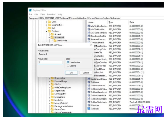
Task: Click the DWORD icon beside StartShownOnU...
Action: [x=89, y=79]
